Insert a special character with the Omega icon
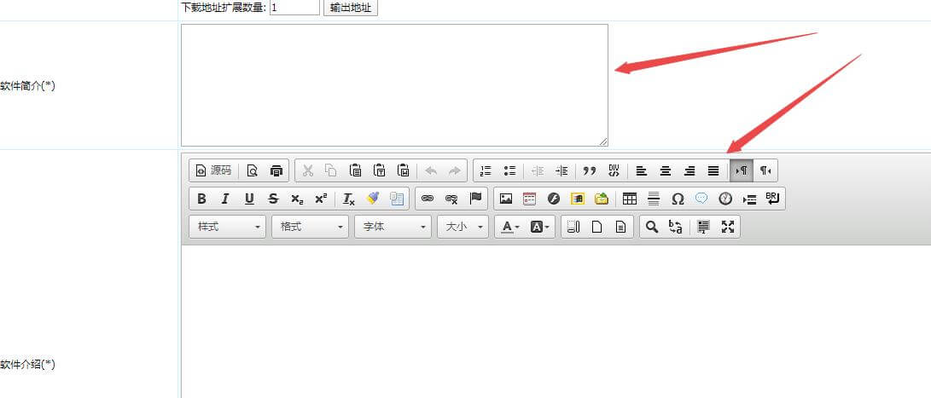This screenshot has width=931, height=398. tap(678, 199)
